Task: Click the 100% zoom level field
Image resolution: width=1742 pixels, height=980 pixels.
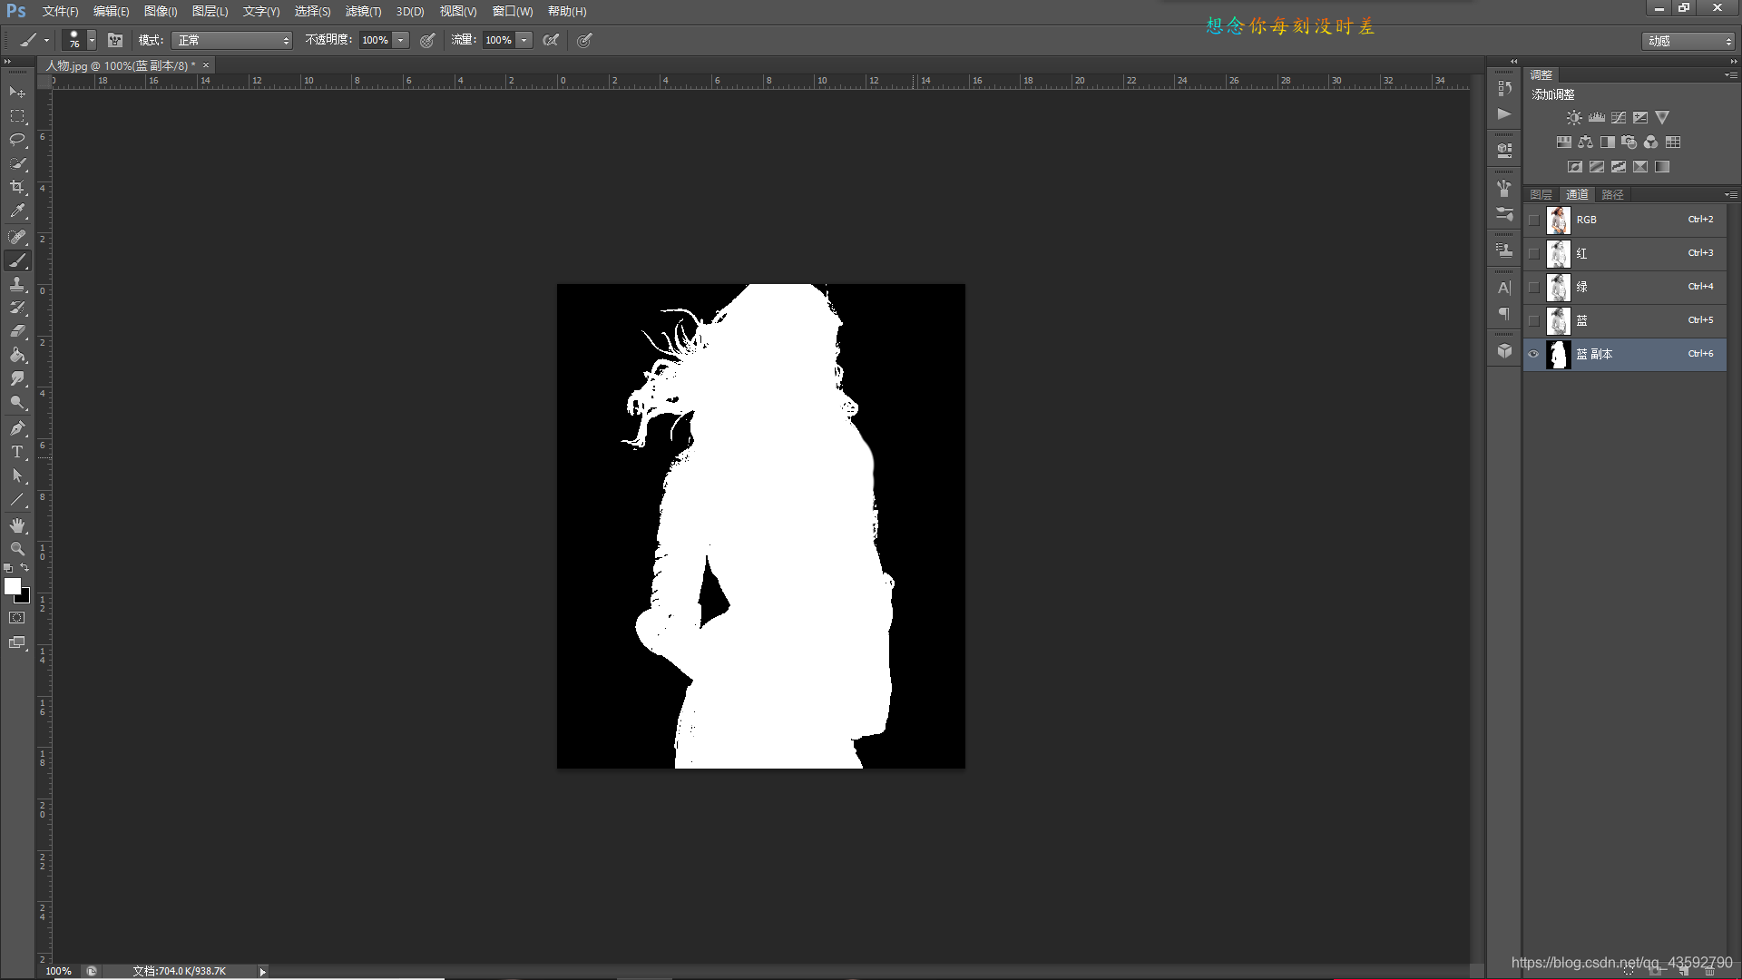Action: (x=59, y=971)
